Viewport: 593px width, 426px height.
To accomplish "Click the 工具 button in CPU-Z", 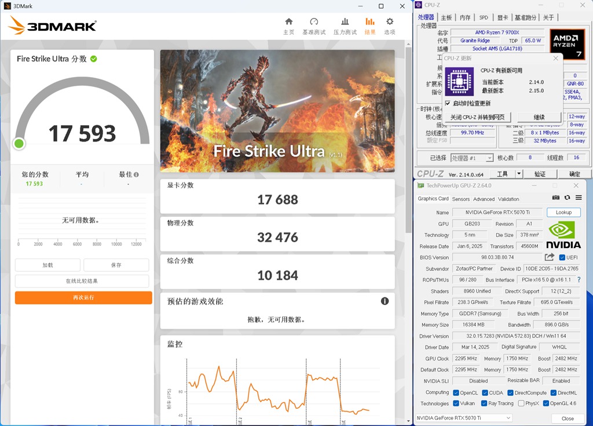I will click(x=502, y=174).
